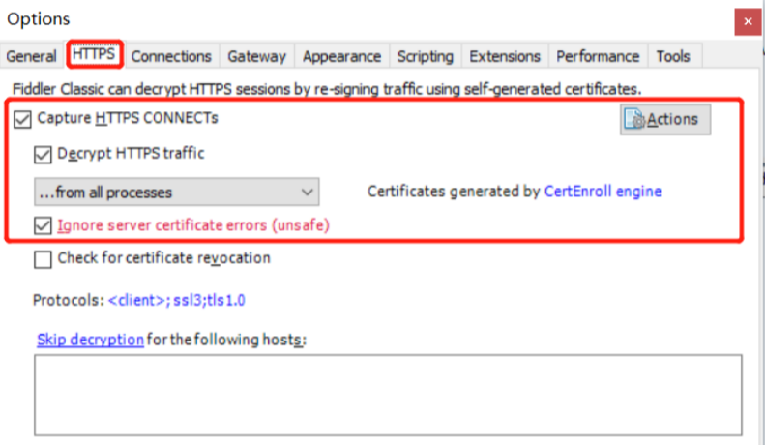Screen dimensions: 765x445
Task: Toggle Capture HTTPS CONNECTs checkbox
Action: point(22,119)
